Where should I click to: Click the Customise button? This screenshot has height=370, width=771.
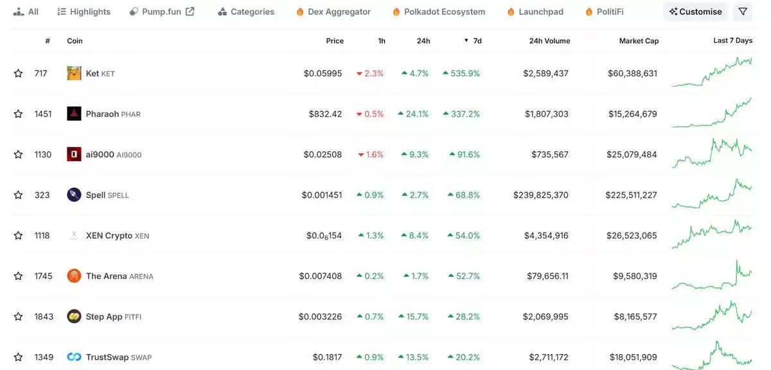[x=696, y=12]
